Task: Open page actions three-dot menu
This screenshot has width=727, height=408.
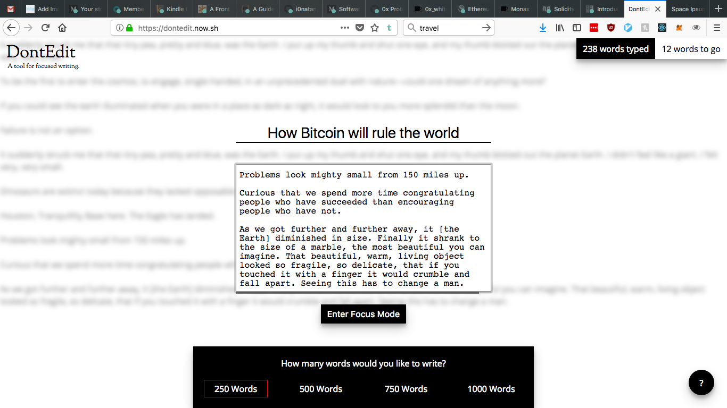Action: [345, 28]
